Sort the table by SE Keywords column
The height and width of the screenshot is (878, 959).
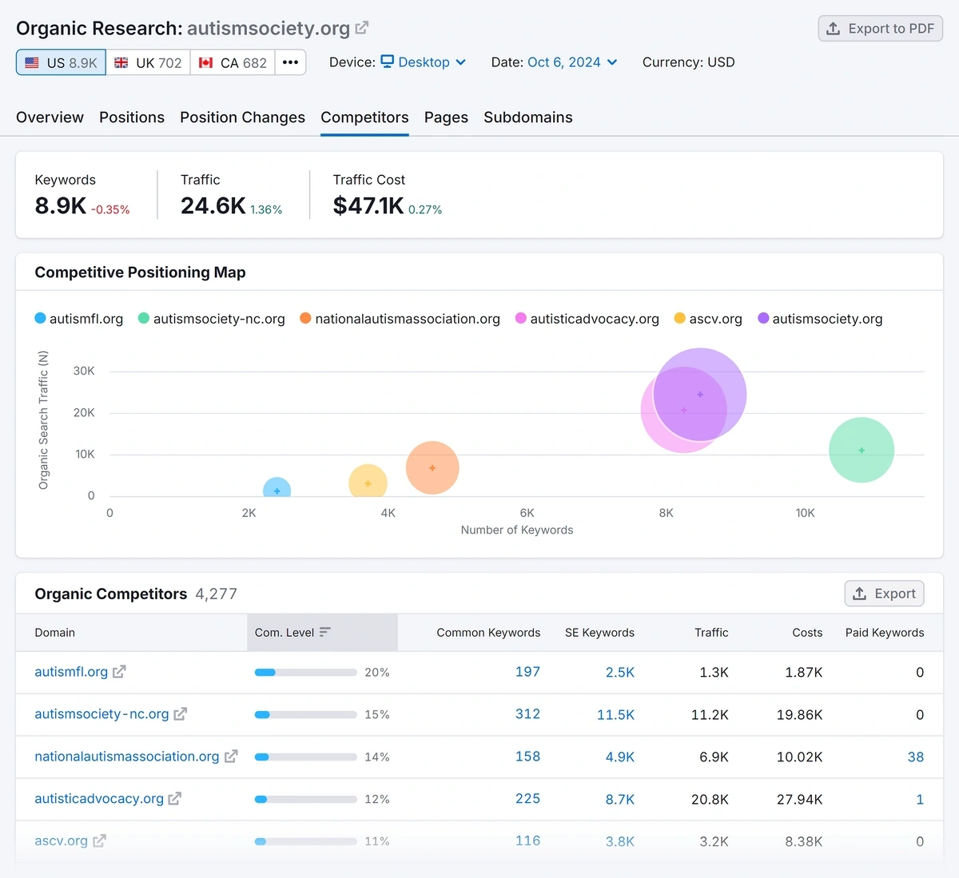pyautogui.click(x=599, y=633)
